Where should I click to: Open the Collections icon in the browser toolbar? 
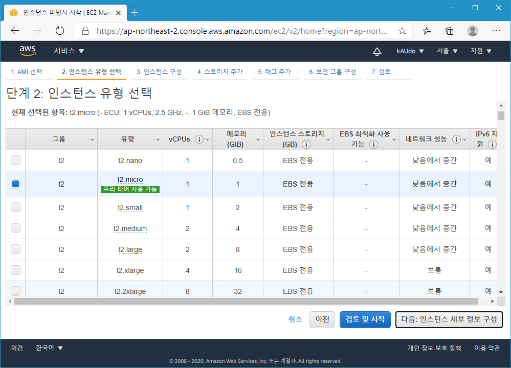[x=450, y=31]
